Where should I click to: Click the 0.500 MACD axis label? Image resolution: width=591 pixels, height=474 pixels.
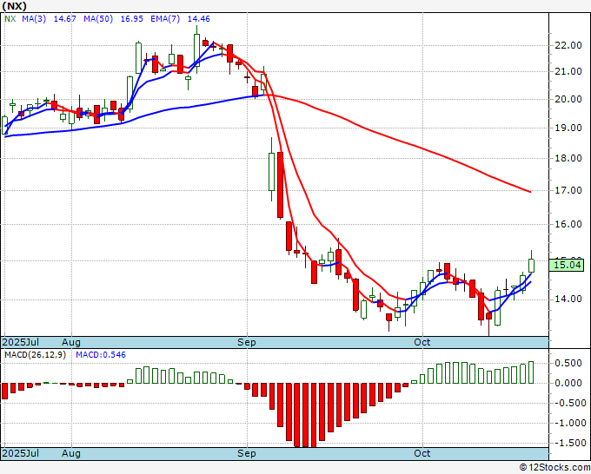[x=568, y=363]
